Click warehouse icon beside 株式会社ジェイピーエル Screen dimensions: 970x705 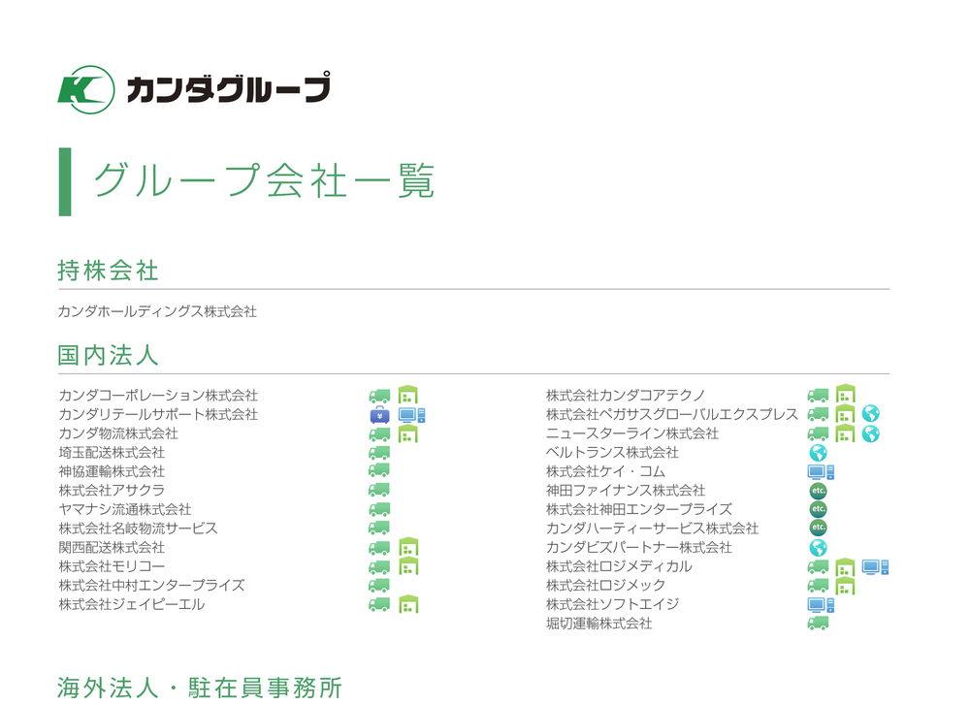pyautogui.click(x=408, y=603)
